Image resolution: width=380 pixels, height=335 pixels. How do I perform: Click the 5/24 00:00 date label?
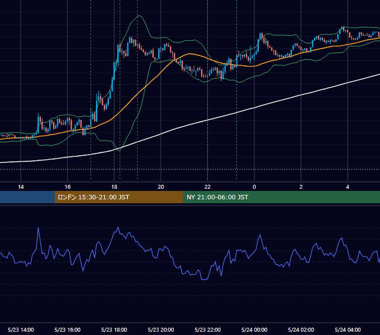pos(254,329)
